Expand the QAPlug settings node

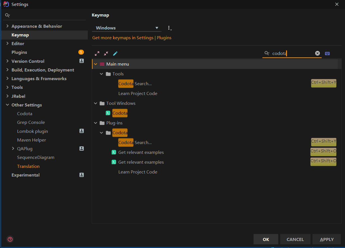(x=13, y=149)
